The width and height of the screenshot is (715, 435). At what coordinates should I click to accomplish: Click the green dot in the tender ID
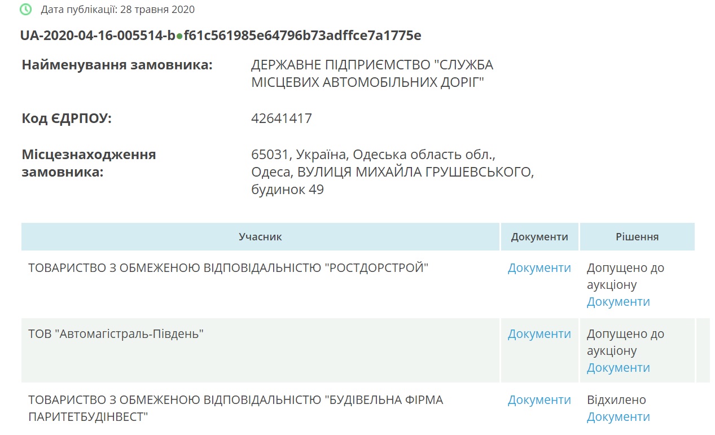tap(179, 36)
